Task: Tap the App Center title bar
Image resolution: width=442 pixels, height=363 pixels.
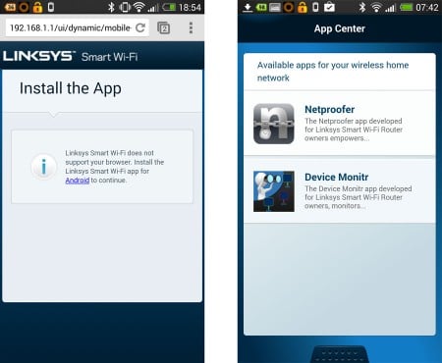Action: 340,28
